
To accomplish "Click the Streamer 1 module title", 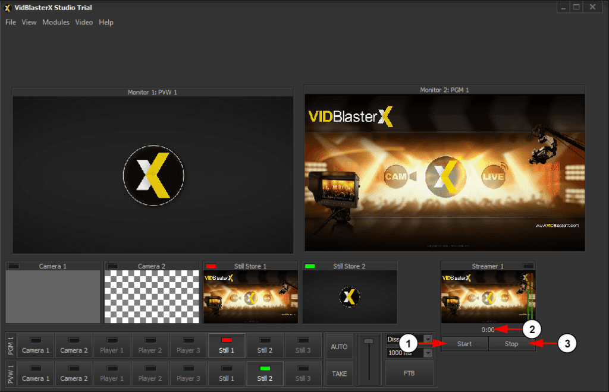I will pos(488,266).
